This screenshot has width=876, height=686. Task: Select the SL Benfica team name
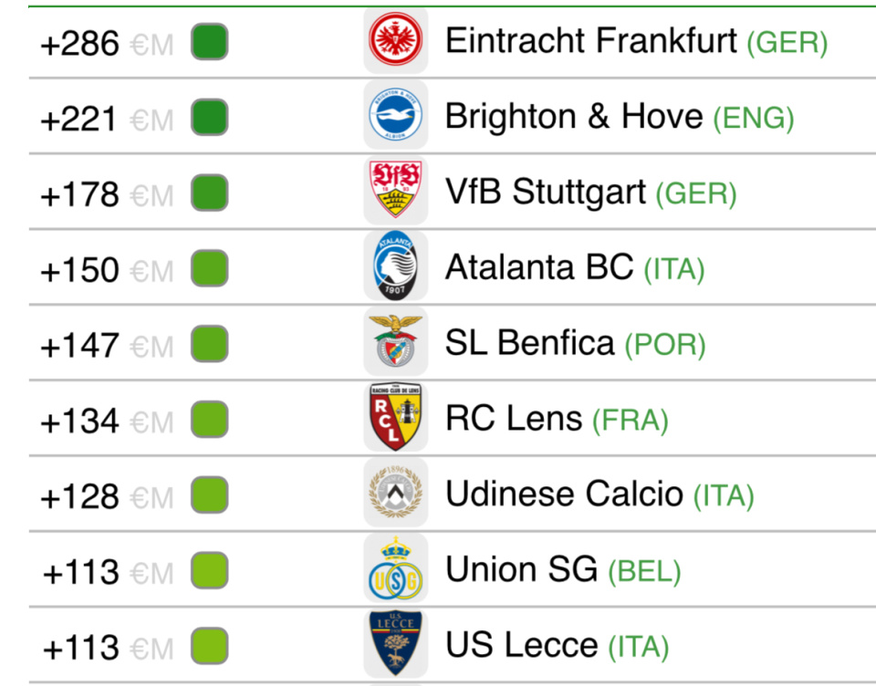point(529,344)
